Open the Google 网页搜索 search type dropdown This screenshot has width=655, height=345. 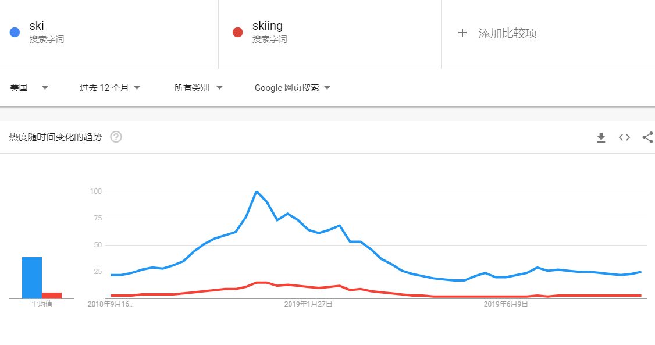click(x=293, y=88)
